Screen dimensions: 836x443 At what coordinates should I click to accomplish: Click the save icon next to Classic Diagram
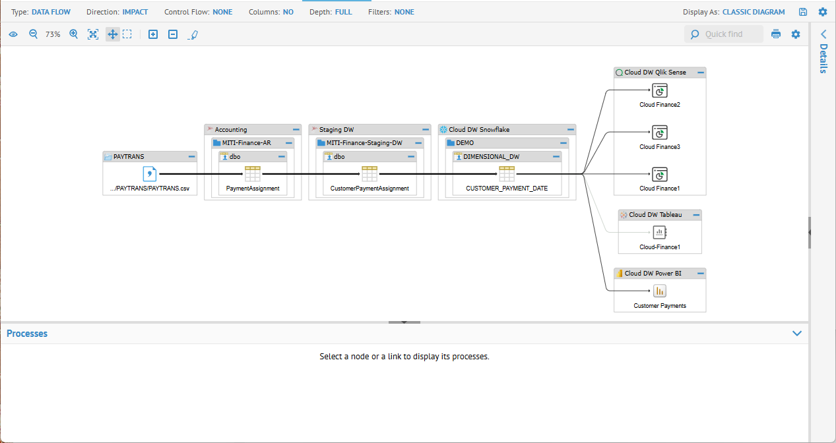pos(803,12)
